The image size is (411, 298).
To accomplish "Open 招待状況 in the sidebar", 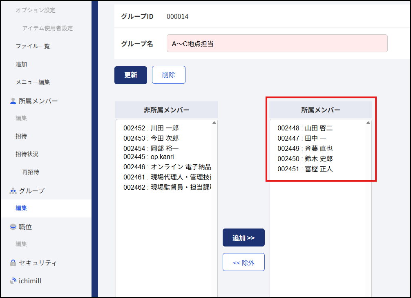I will 27,154.
